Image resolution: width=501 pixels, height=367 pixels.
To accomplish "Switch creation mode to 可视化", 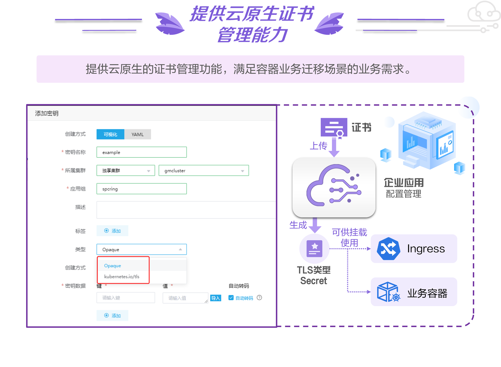I will click(x=110, y=134).
